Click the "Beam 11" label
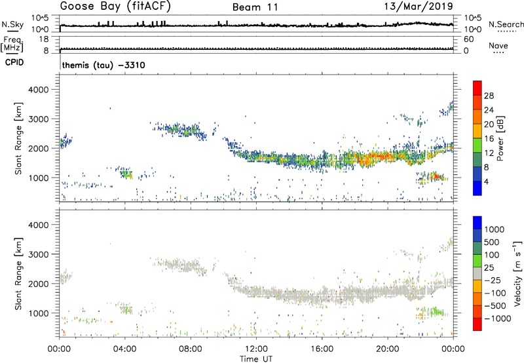The image size is (524, 363). tap(255, 7)
